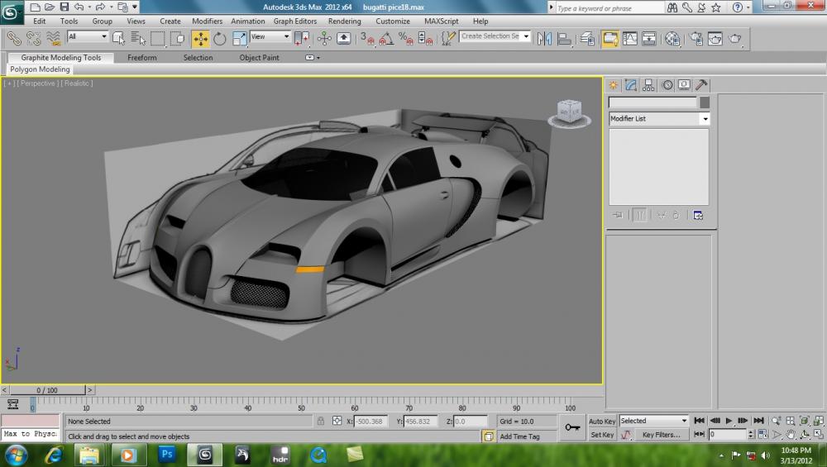Screen dimensions: 827x467
Task: Open the Motion command panel
Action: (667, 85)
